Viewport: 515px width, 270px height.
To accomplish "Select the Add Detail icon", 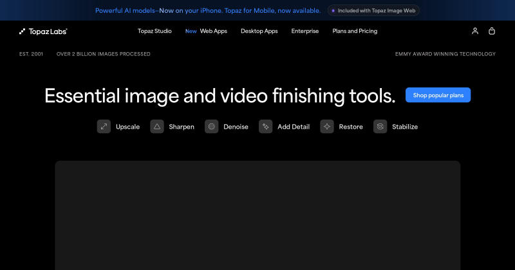I will (266, 127).
